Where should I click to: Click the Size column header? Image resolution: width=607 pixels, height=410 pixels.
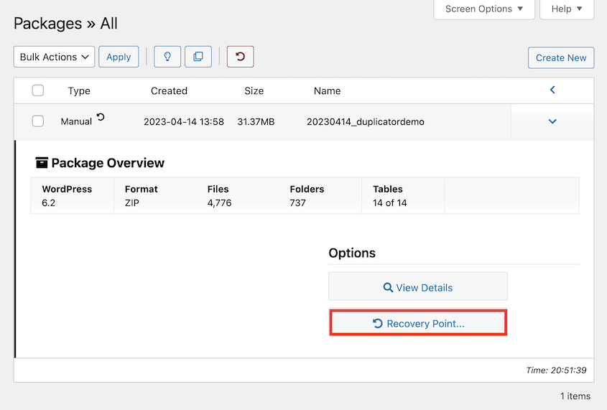[x=254, y=91]
